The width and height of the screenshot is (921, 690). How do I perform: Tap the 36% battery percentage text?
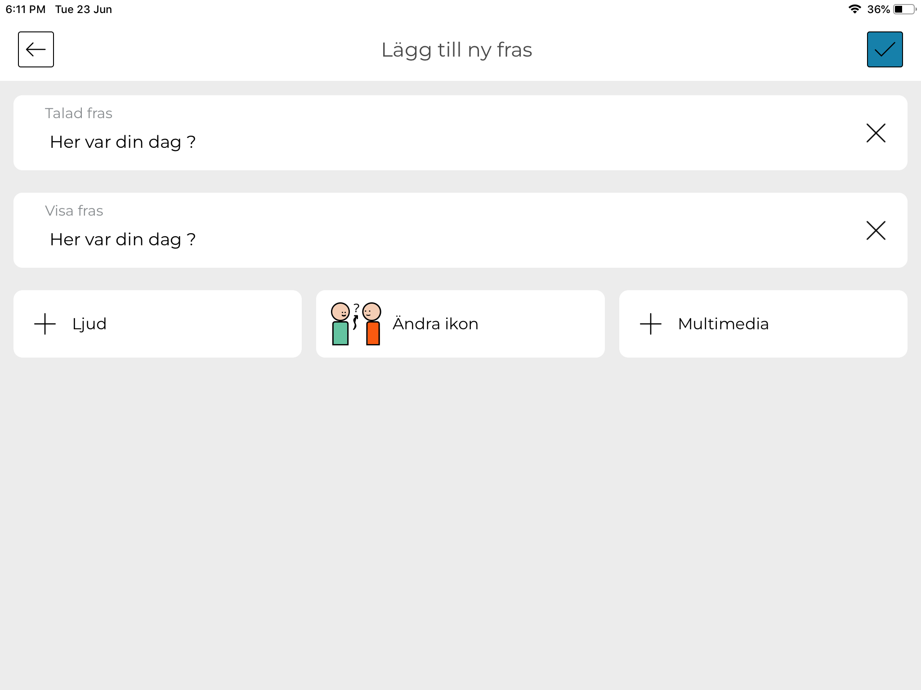878,9
